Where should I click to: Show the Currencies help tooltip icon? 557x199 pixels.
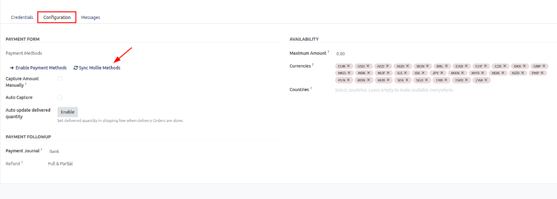(313, 65)
